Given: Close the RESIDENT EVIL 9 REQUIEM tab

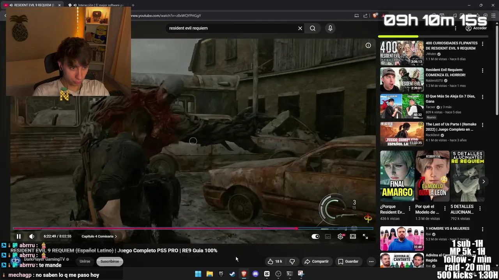Looking at the screenshot, I should (60, 5).
